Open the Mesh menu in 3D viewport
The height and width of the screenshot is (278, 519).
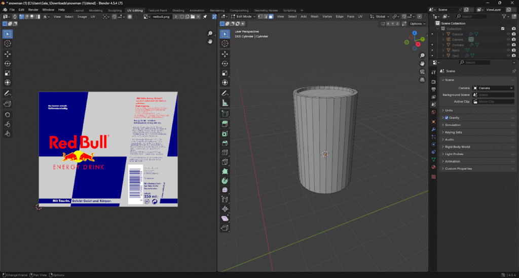click(x=315, y=17)
